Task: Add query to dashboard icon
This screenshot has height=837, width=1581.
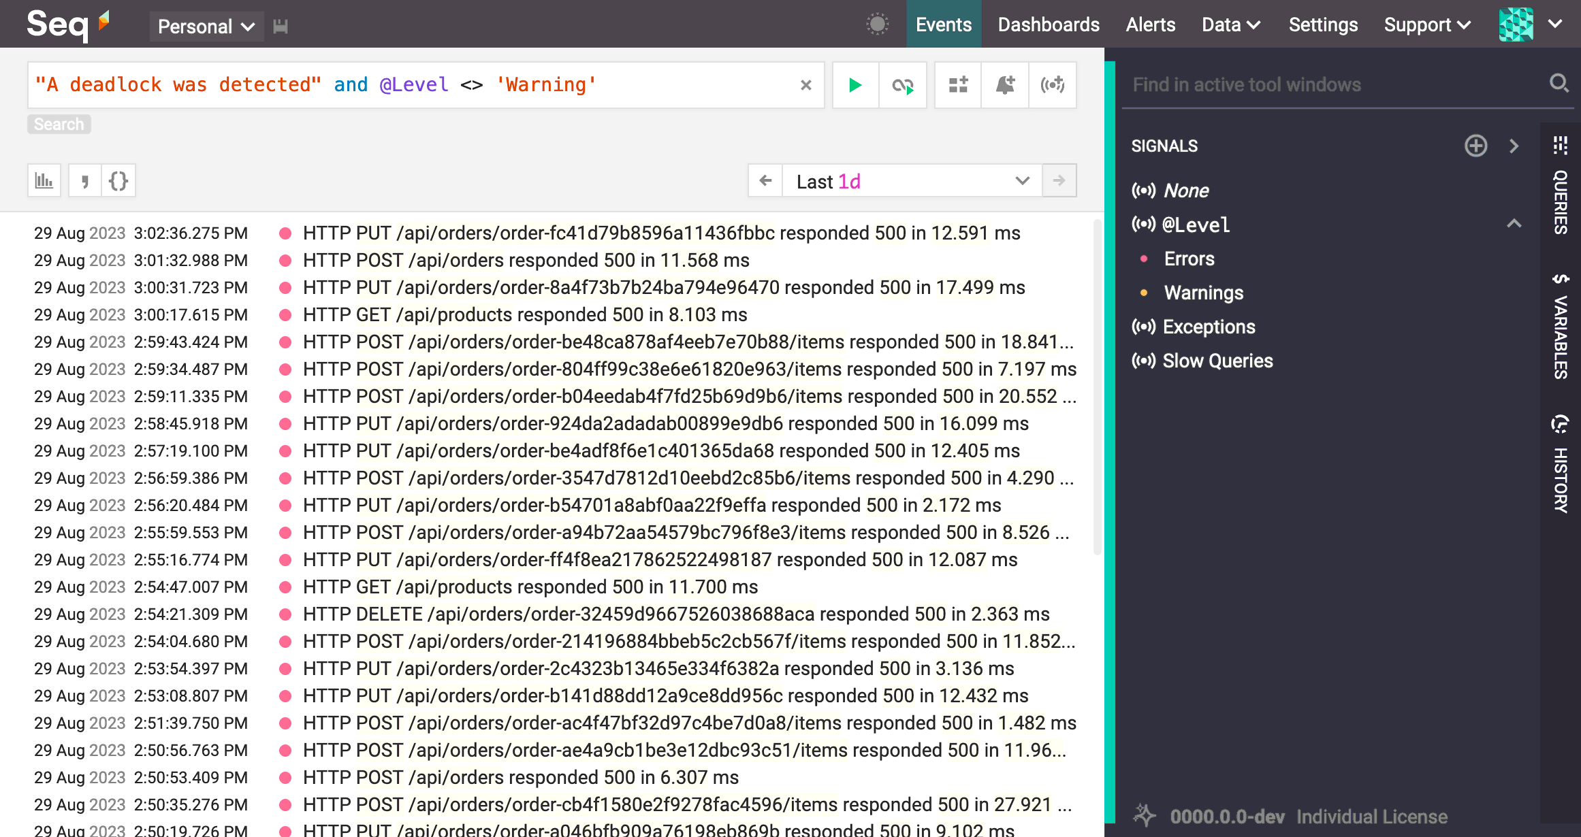Action: point(958,85)
